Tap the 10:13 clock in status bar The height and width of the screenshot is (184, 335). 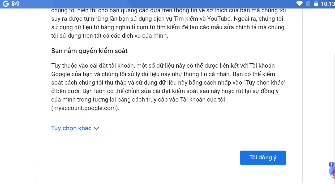point(328,4)
